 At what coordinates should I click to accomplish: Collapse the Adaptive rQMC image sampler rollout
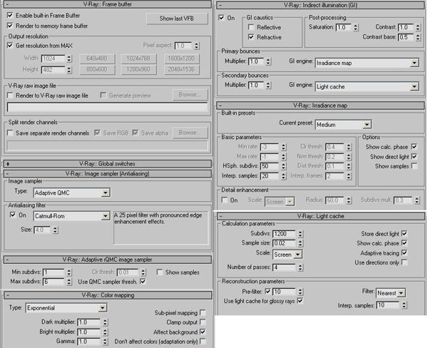pyautogui.click(x=108, y=260)
